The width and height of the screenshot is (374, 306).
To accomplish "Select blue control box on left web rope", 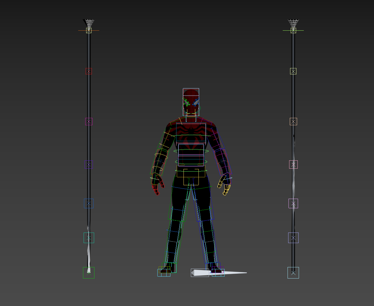I will 89,203.
